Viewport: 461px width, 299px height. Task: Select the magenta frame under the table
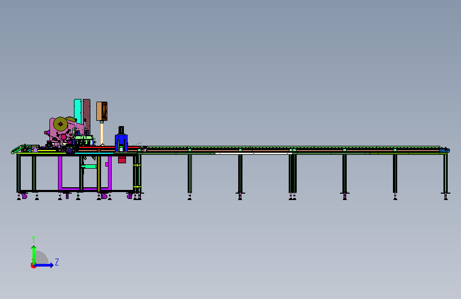pos(85,173)
